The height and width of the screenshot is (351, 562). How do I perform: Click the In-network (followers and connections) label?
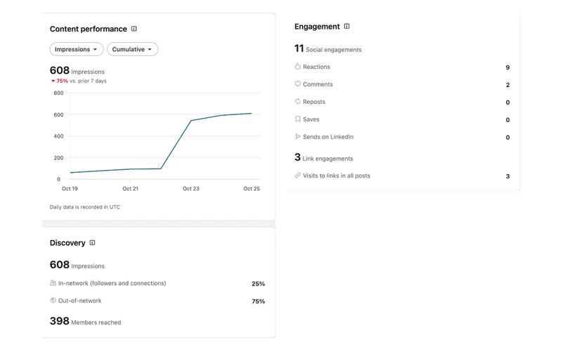pyautogui.click(x=112, y=283)
